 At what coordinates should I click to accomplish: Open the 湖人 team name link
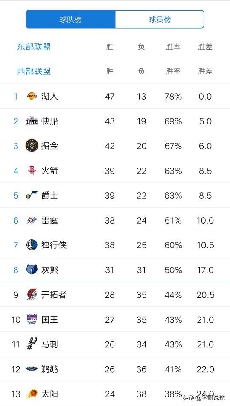[x=49, y=96]
